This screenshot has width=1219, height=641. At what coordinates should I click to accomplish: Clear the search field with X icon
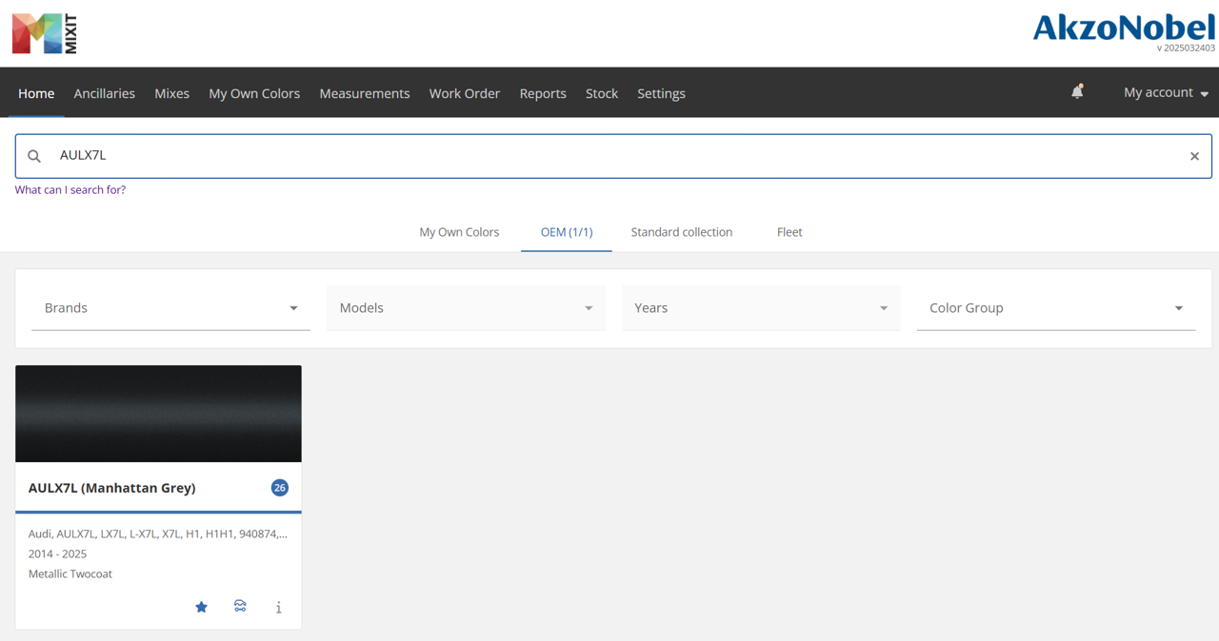tap(1194, 156)
